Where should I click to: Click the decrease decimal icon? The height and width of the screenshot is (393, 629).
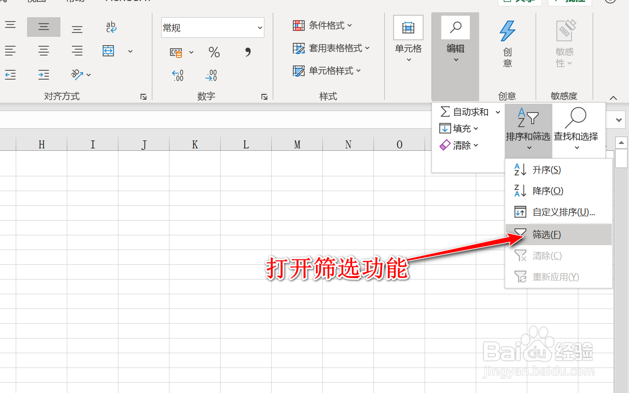211,75
